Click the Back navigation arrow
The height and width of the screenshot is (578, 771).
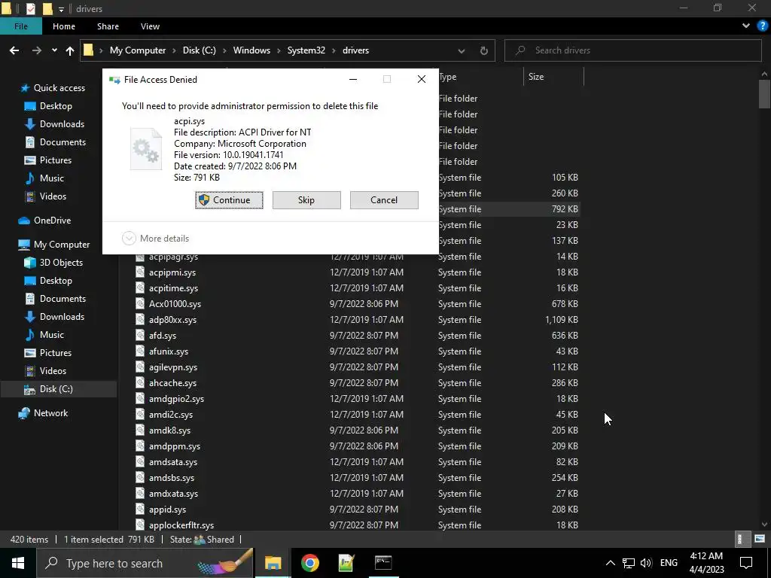coord(14,50)
